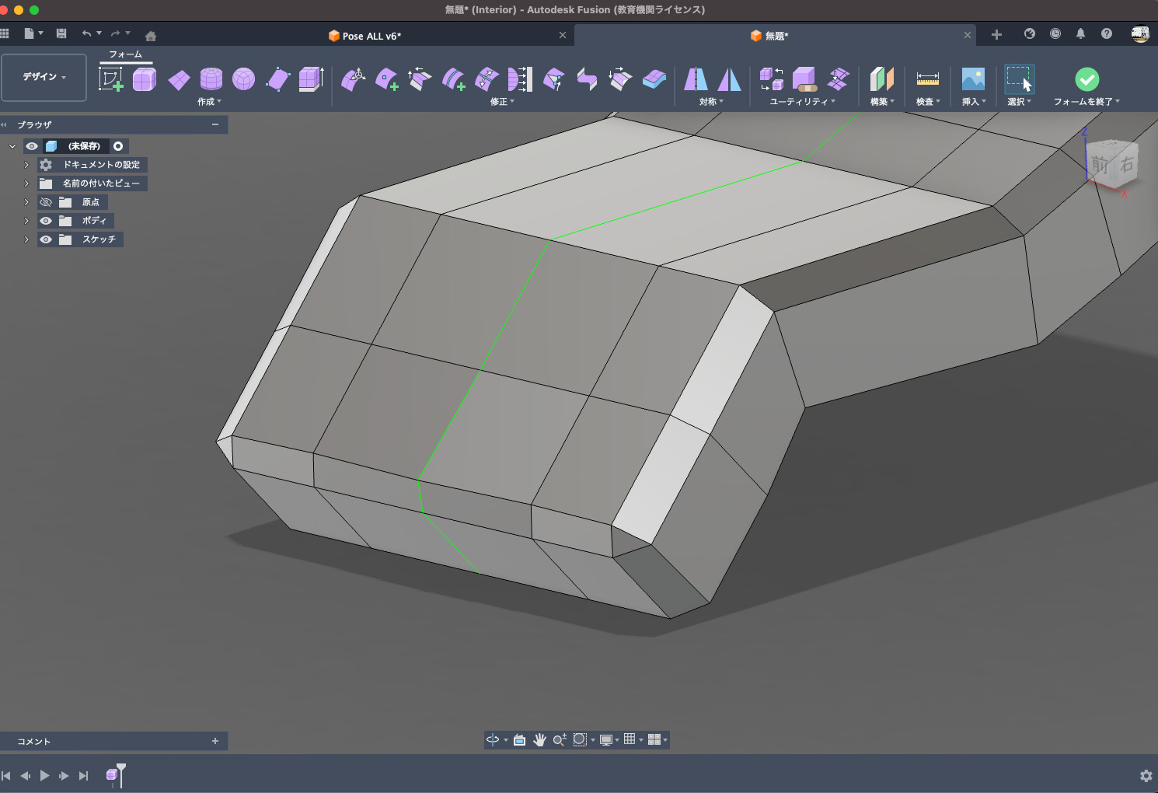
Task: Click the Home icon in the top bar
Action: [151, 36]
